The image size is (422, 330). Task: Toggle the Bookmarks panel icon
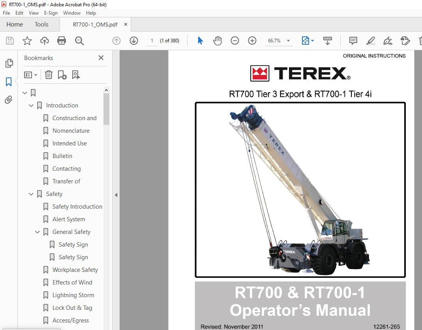9,82
